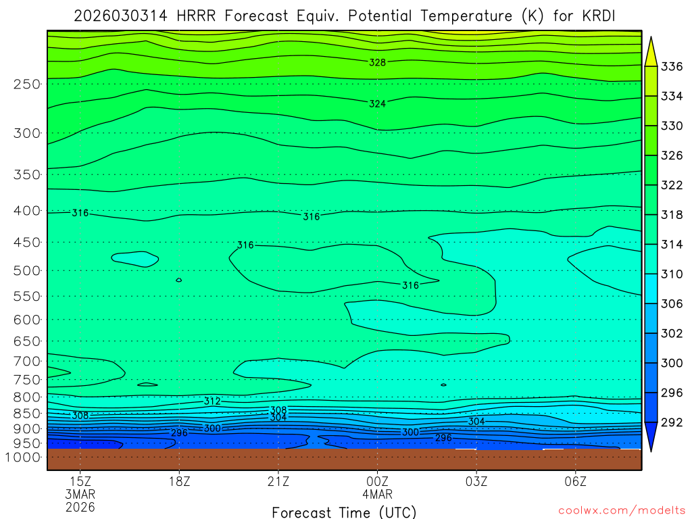This screenshot has height=519, width=692.
Task: Select the 03Z time axis label
Action: tap(476, 481)
